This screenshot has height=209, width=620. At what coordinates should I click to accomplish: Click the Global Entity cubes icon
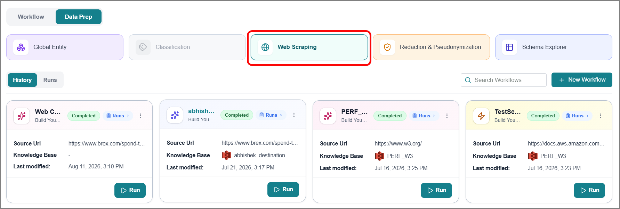click(21, 47)
